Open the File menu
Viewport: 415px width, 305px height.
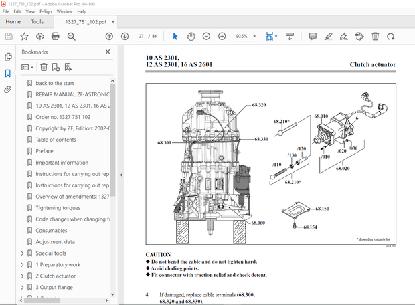(x=5, y=11)
